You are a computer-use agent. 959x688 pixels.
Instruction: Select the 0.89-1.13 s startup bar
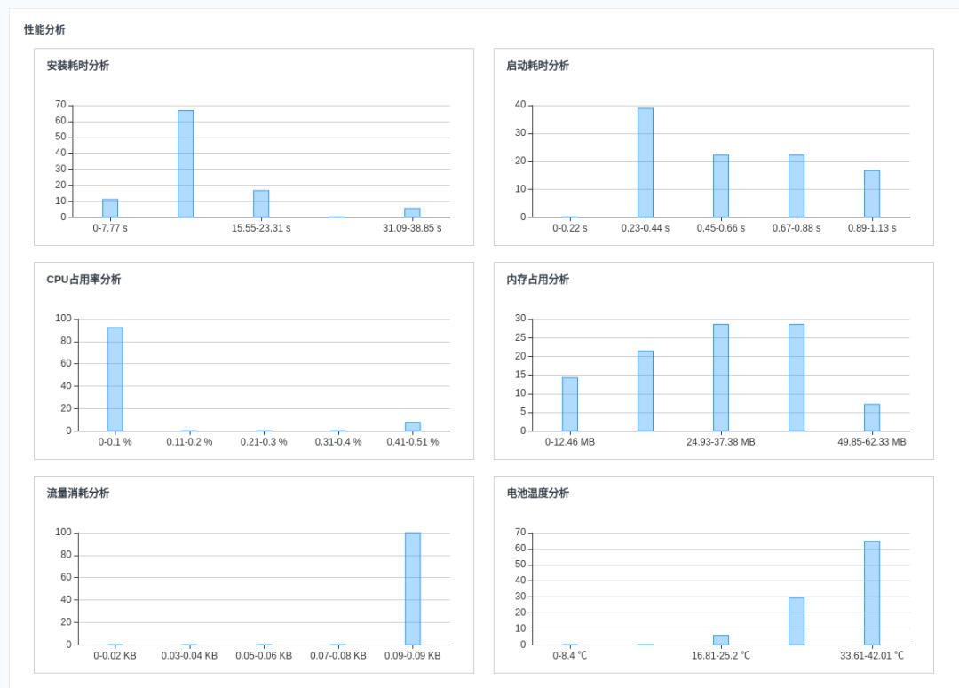click(x=872, y=194)
